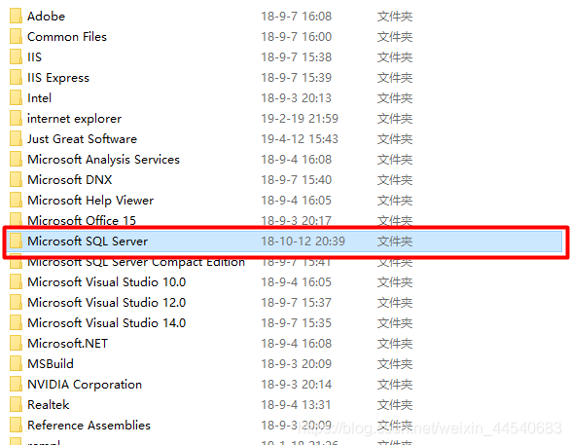Click the Just Great Software folder icon
This screenshot has height=446, width=571.
click(16, 138)
